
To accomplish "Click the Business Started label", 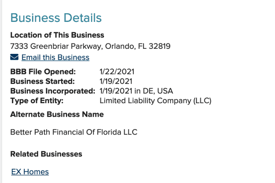I will (x=43, y=81).
